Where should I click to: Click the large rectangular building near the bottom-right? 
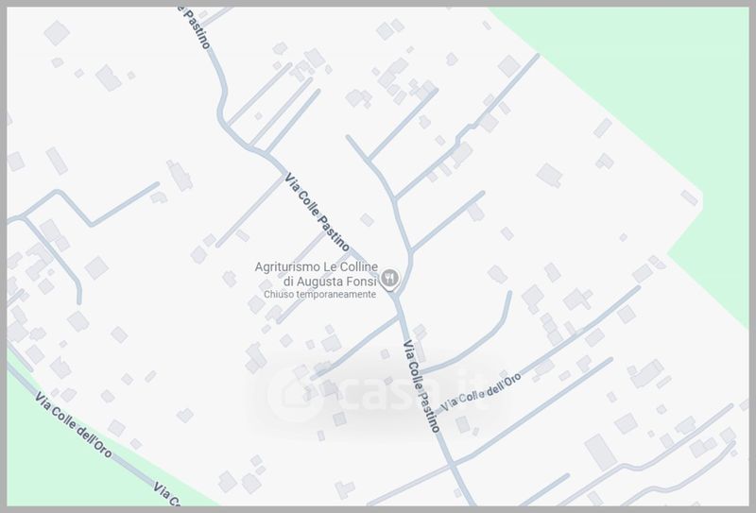[600, 452]
